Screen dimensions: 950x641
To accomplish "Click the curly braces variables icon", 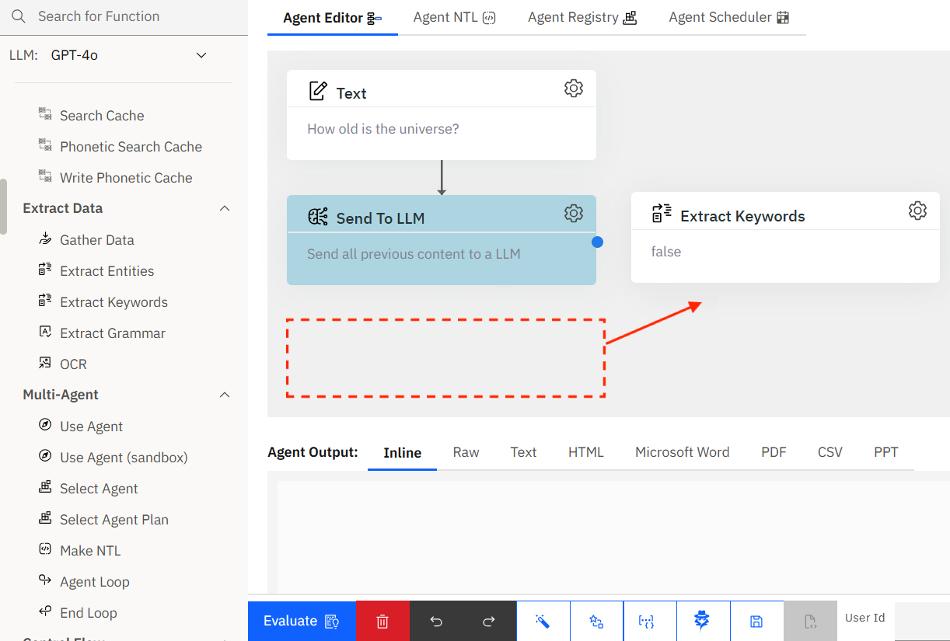I will (646, 621).
